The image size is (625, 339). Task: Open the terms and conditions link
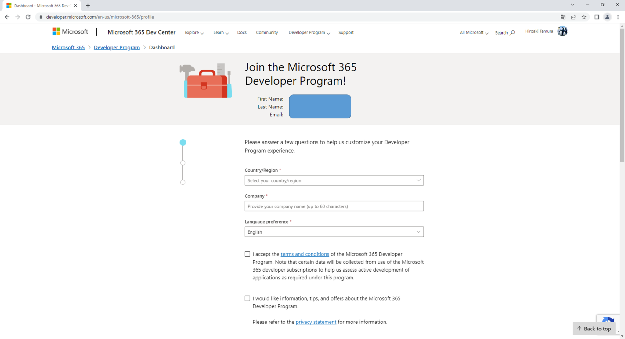(x=304, y=254)
